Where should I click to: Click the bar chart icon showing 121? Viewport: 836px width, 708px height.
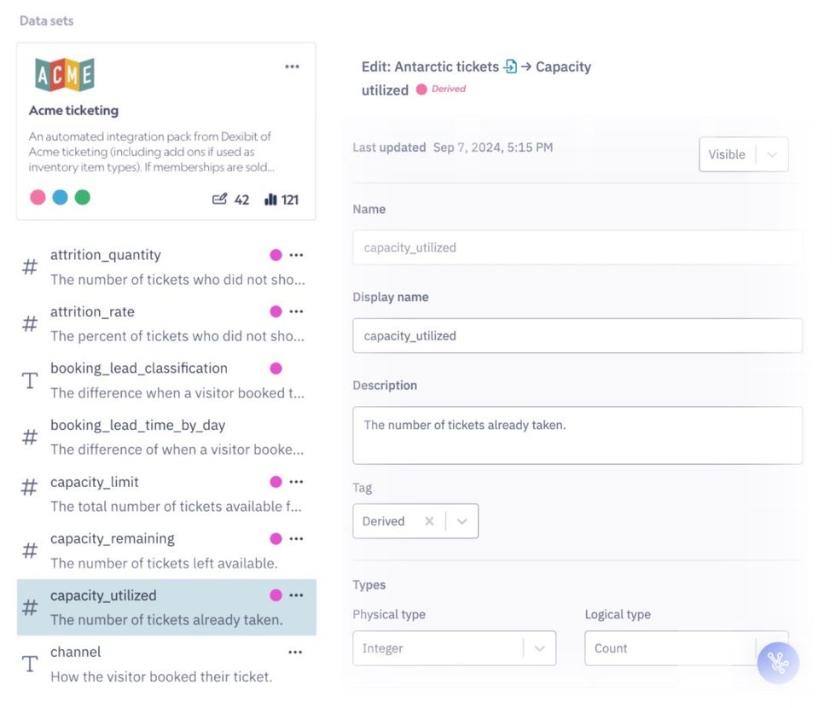pos(271,199)
